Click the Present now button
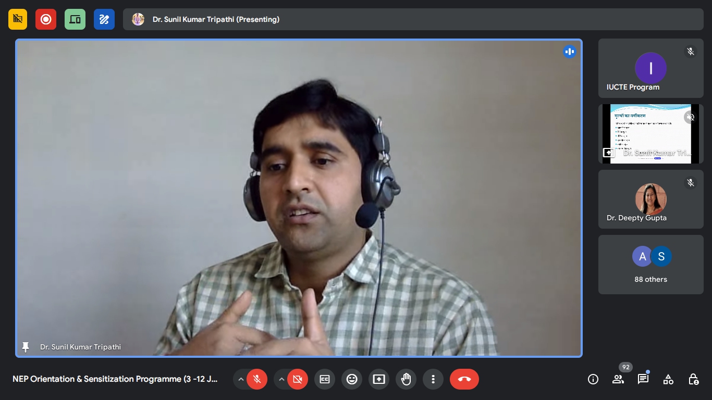The image size is (712, 400). click(x=379, y=379)
